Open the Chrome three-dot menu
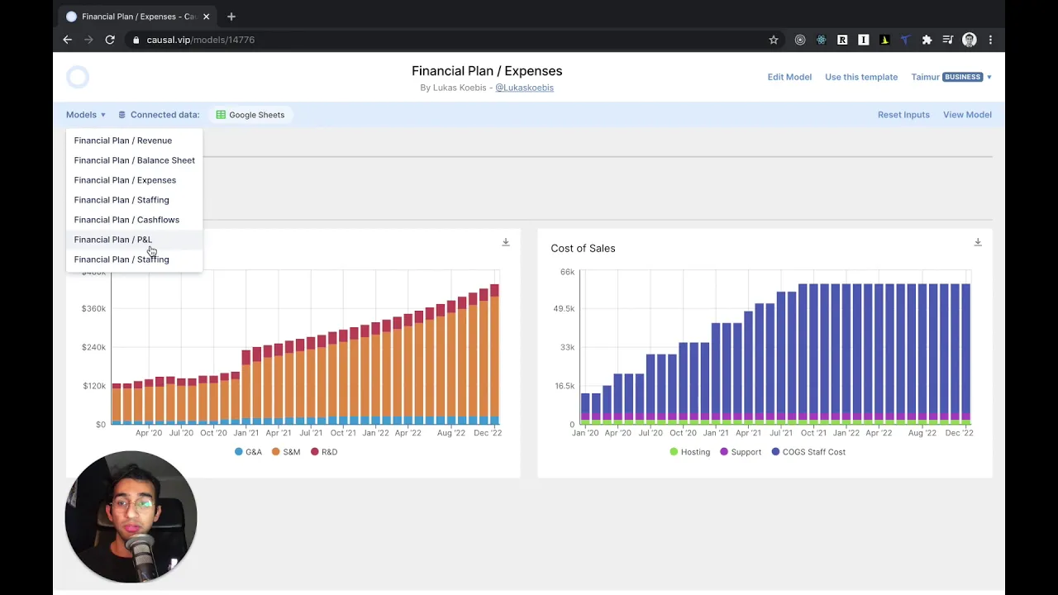The image size is (1058, 595). [990, 40]
